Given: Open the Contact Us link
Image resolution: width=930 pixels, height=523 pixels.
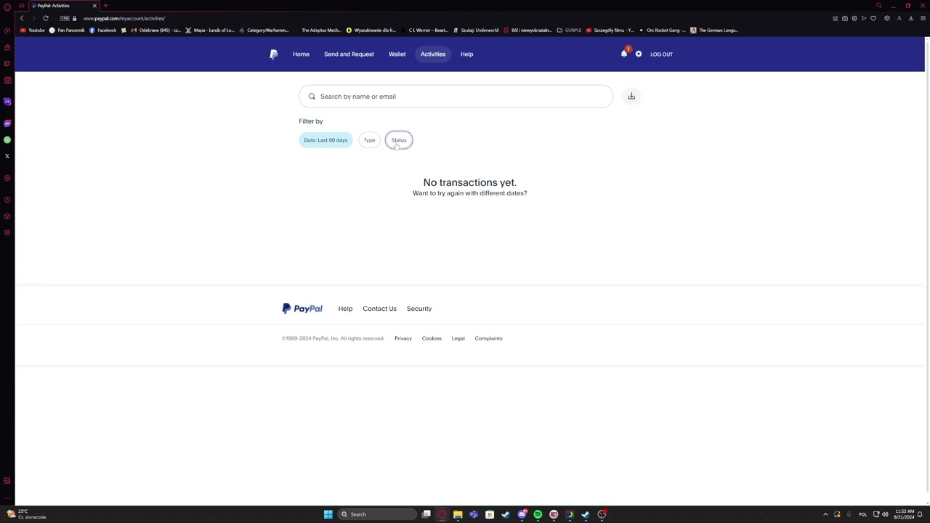Looking at the screenshot, I should coord(379,309).
